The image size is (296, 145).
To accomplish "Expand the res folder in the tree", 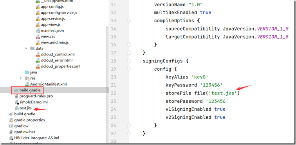I will [x=21, y=78].
